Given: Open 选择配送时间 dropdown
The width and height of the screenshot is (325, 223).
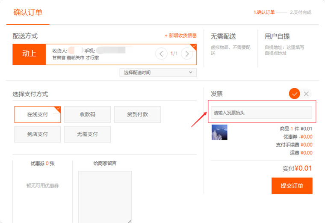Looking at the screenshot, I should click(x=158, y=73).
